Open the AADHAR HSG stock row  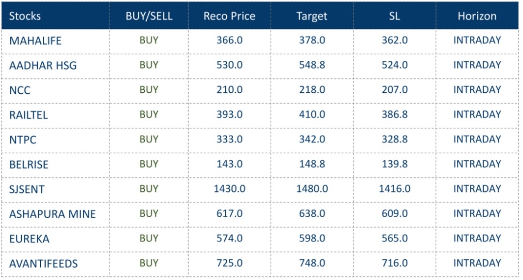coord(43,65)
